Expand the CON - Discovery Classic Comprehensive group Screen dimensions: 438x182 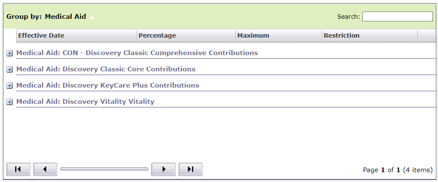[10, 53]
